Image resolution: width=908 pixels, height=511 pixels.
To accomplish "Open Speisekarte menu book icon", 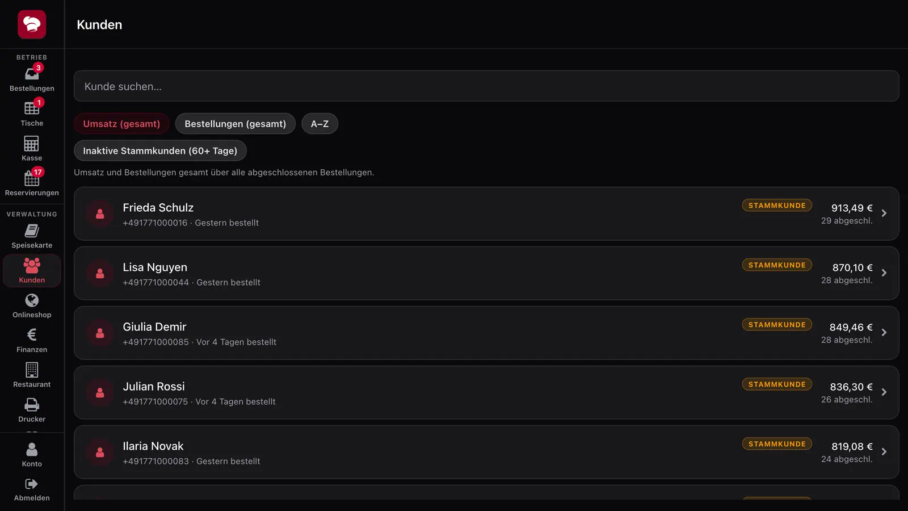I will [32, 231].
